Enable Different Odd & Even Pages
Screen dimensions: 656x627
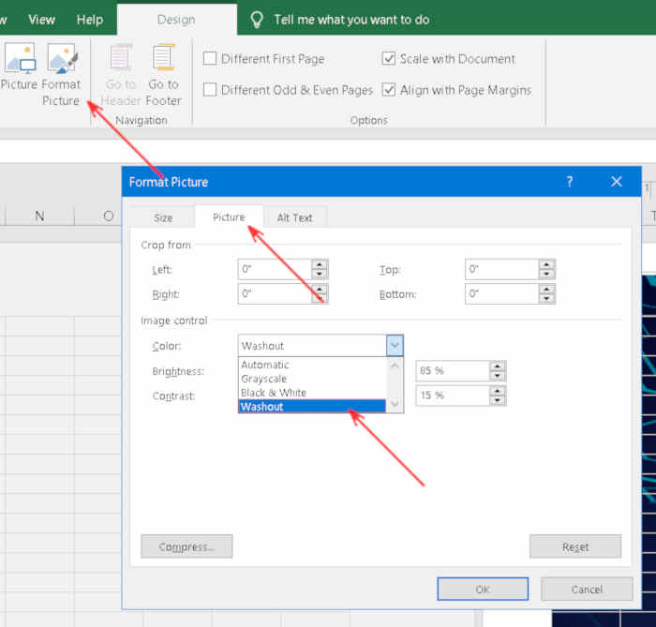click(x=210, y=90)
